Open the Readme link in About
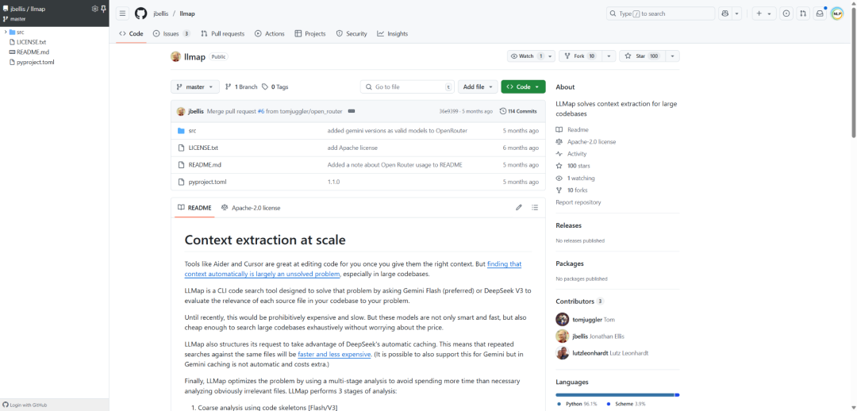 (x=572, y=130)
